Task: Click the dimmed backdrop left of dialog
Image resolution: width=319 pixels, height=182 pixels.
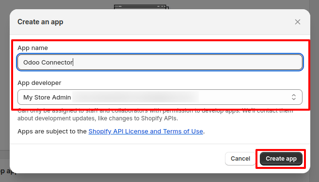Action: pyautogui.click(x=5, y=82)
